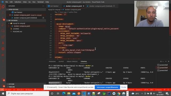Open PowerShell from the taskbar
The image size is (171, 96).
tap(89, 94)
